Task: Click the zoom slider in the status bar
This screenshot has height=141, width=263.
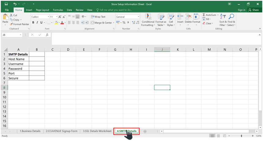Action: click(x=242, y=135)
